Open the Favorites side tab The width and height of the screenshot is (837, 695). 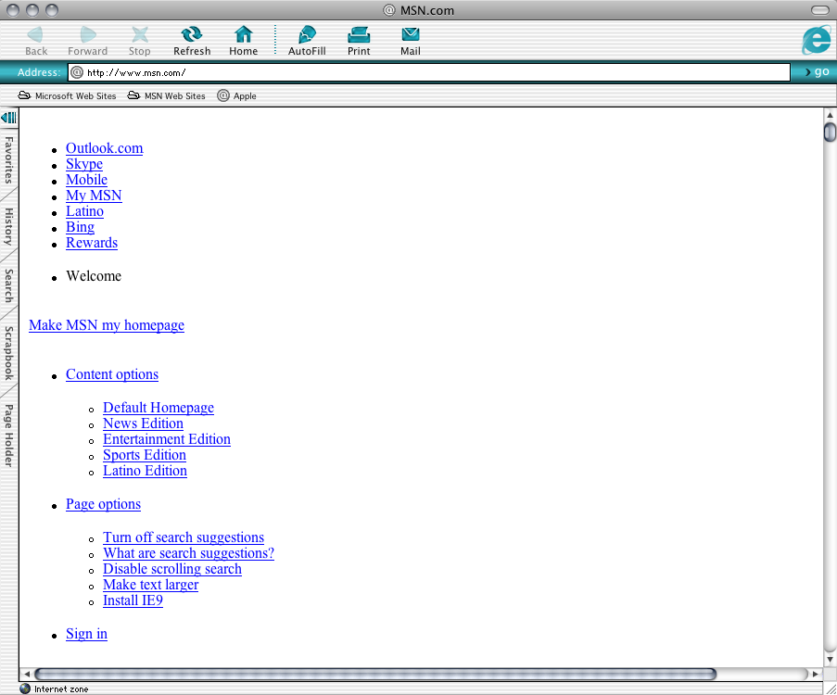tap(8, 159)
